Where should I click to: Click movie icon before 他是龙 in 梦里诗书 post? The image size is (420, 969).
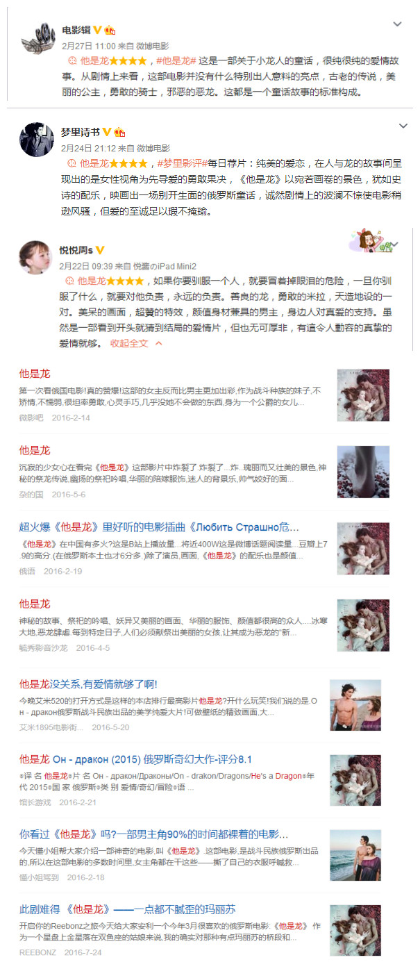(71, 163)
